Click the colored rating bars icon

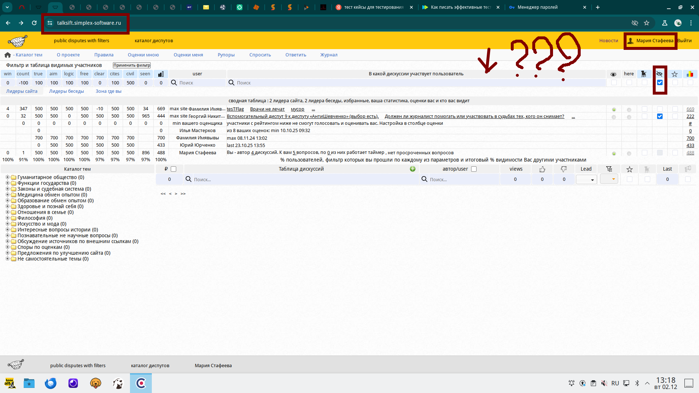coord(690,74)
